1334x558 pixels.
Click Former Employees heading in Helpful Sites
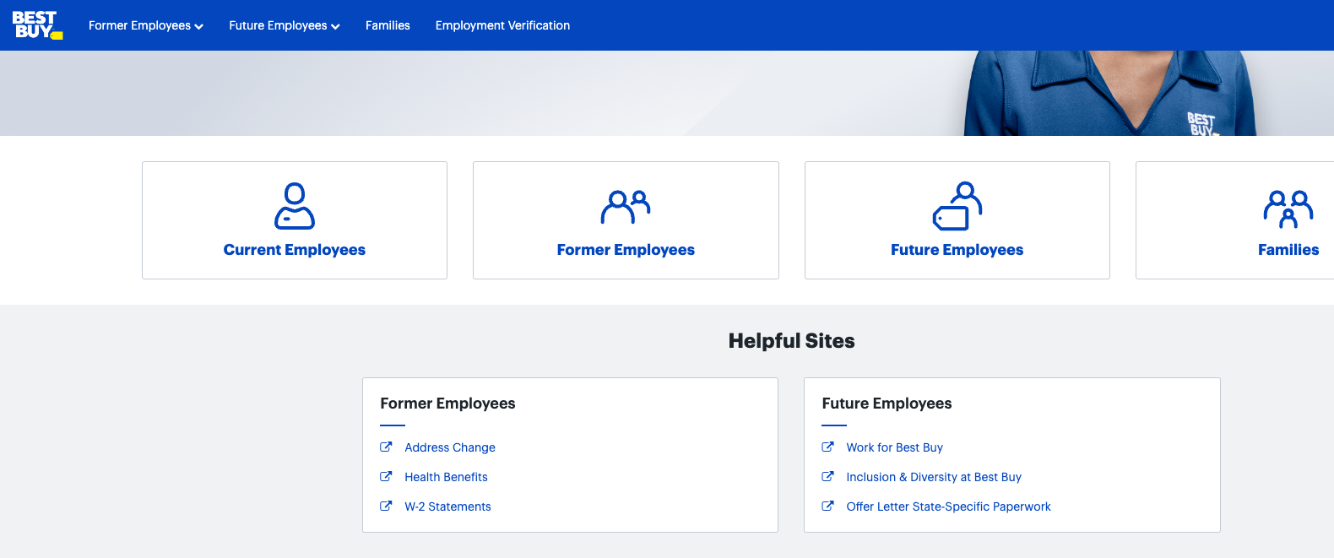[x=447, y=404]
